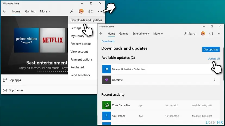
Task: Click vertical scrollbar in right Store window
Action: pyautogui.click(x=223, y=64)
